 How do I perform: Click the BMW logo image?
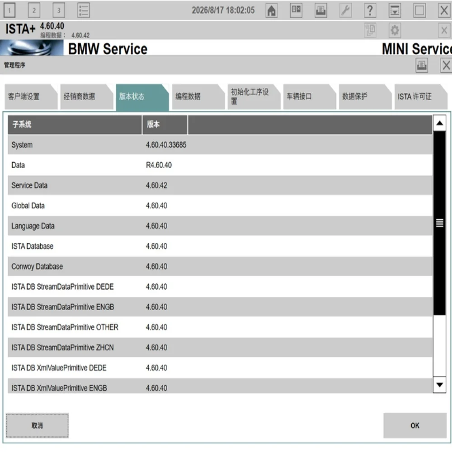[32, 47]
